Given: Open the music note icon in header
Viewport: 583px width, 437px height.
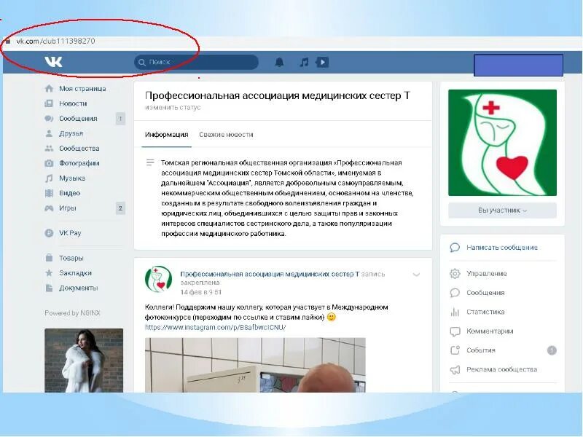Looking at the screenshot, I should 304,62.
